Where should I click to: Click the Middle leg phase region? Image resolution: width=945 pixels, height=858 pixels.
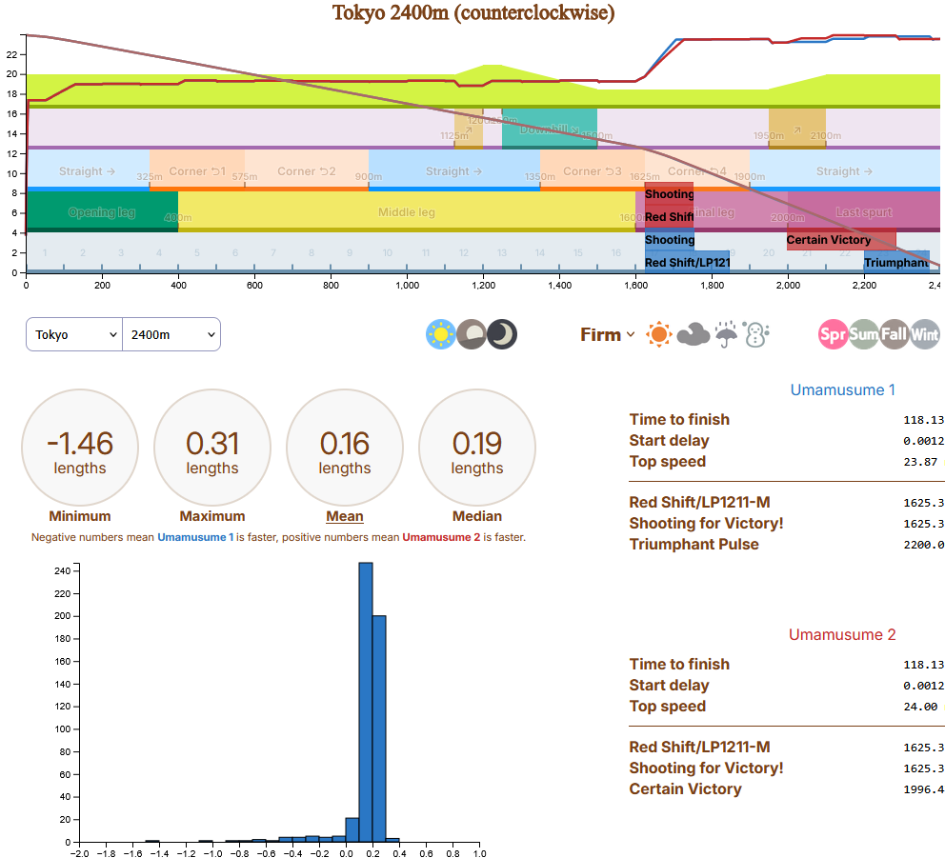pos(407,212)
